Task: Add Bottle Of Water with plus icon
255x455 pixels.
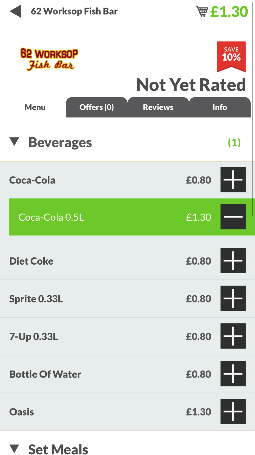Action: tap(233, 374)
